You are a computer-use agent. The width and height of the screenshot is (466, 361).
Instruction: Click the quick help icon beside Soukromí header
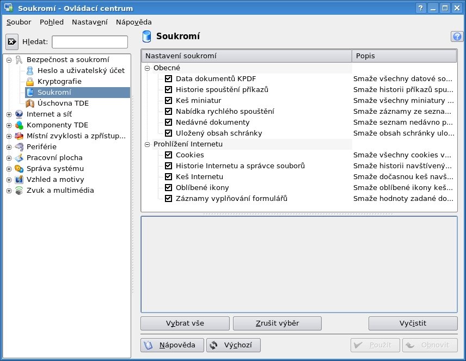point(457,36)
